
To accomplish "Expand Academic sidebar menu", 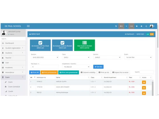I will click(13, 68).
